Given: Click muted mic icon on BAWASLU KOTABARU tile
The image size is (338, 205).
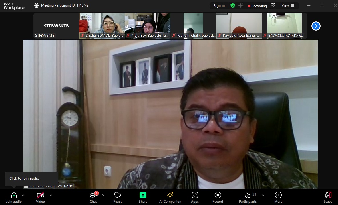Looking at the screenshot, I should [x=265, y=36].
